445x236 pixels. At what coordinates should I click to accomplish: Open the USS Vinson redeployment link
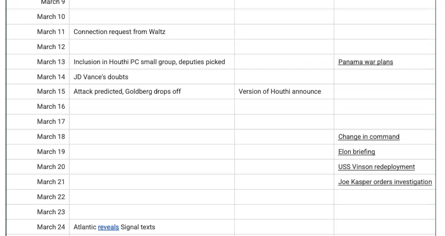[x=376, y=167]
